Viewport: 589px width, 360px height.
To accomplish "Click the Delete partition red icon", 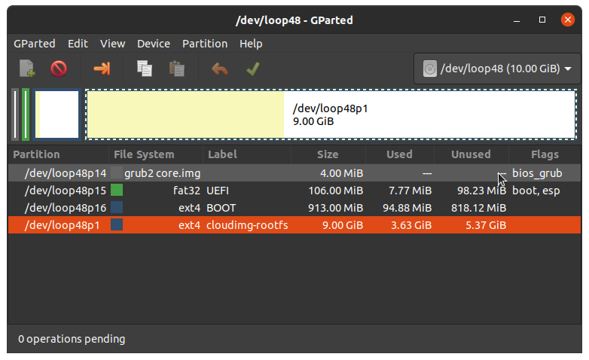I will tap(59, 69).
